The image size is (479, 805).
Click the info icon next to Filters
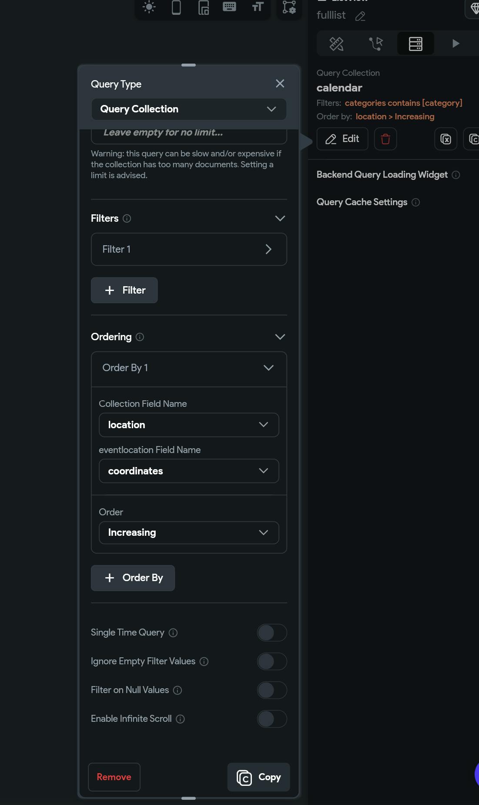pyautogui.click(x=127, y=219)
